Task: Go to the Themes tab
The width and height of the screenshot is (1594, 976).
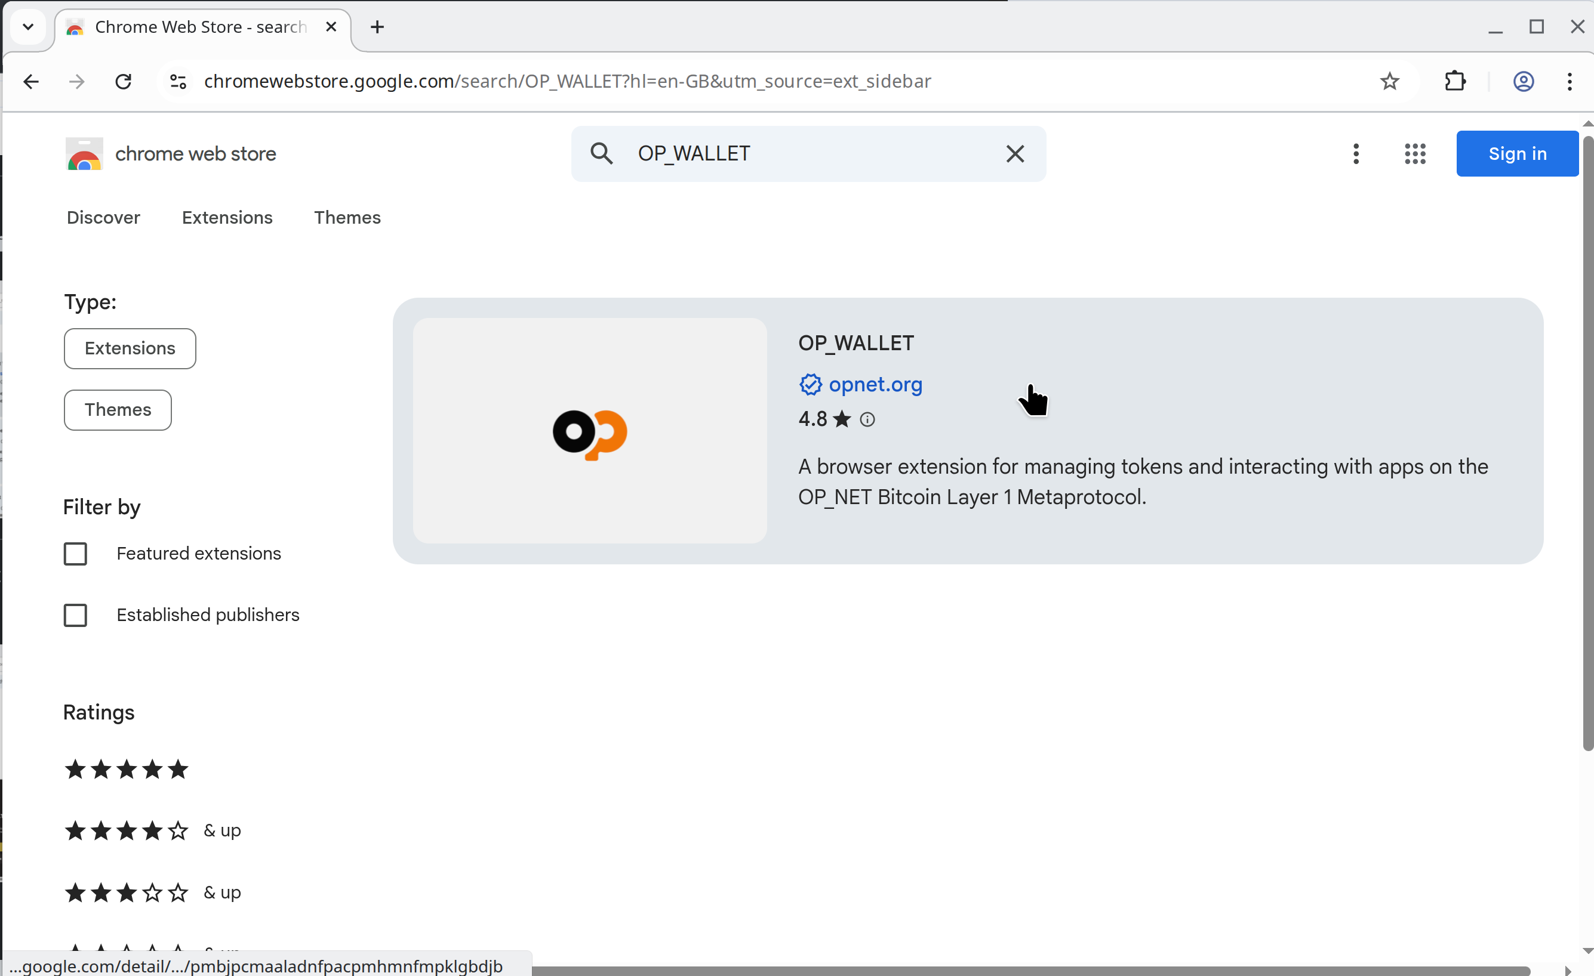Action: 347,218
